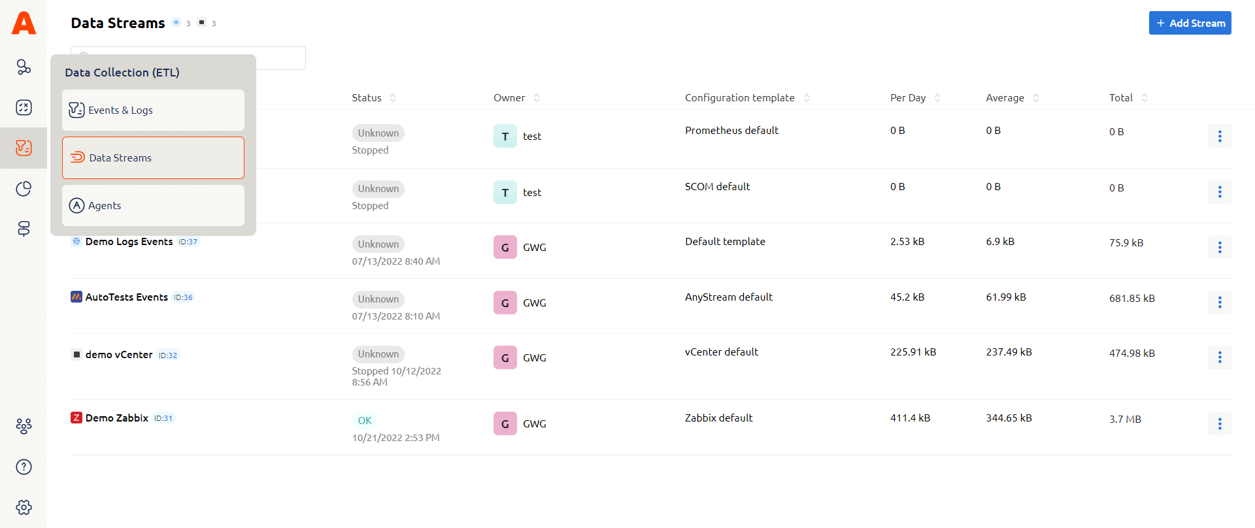Open actions menu for AutoTests Events
The width and height of the screenshot is (1255, 528).
pyautogui.click(x=1220, y=302)
